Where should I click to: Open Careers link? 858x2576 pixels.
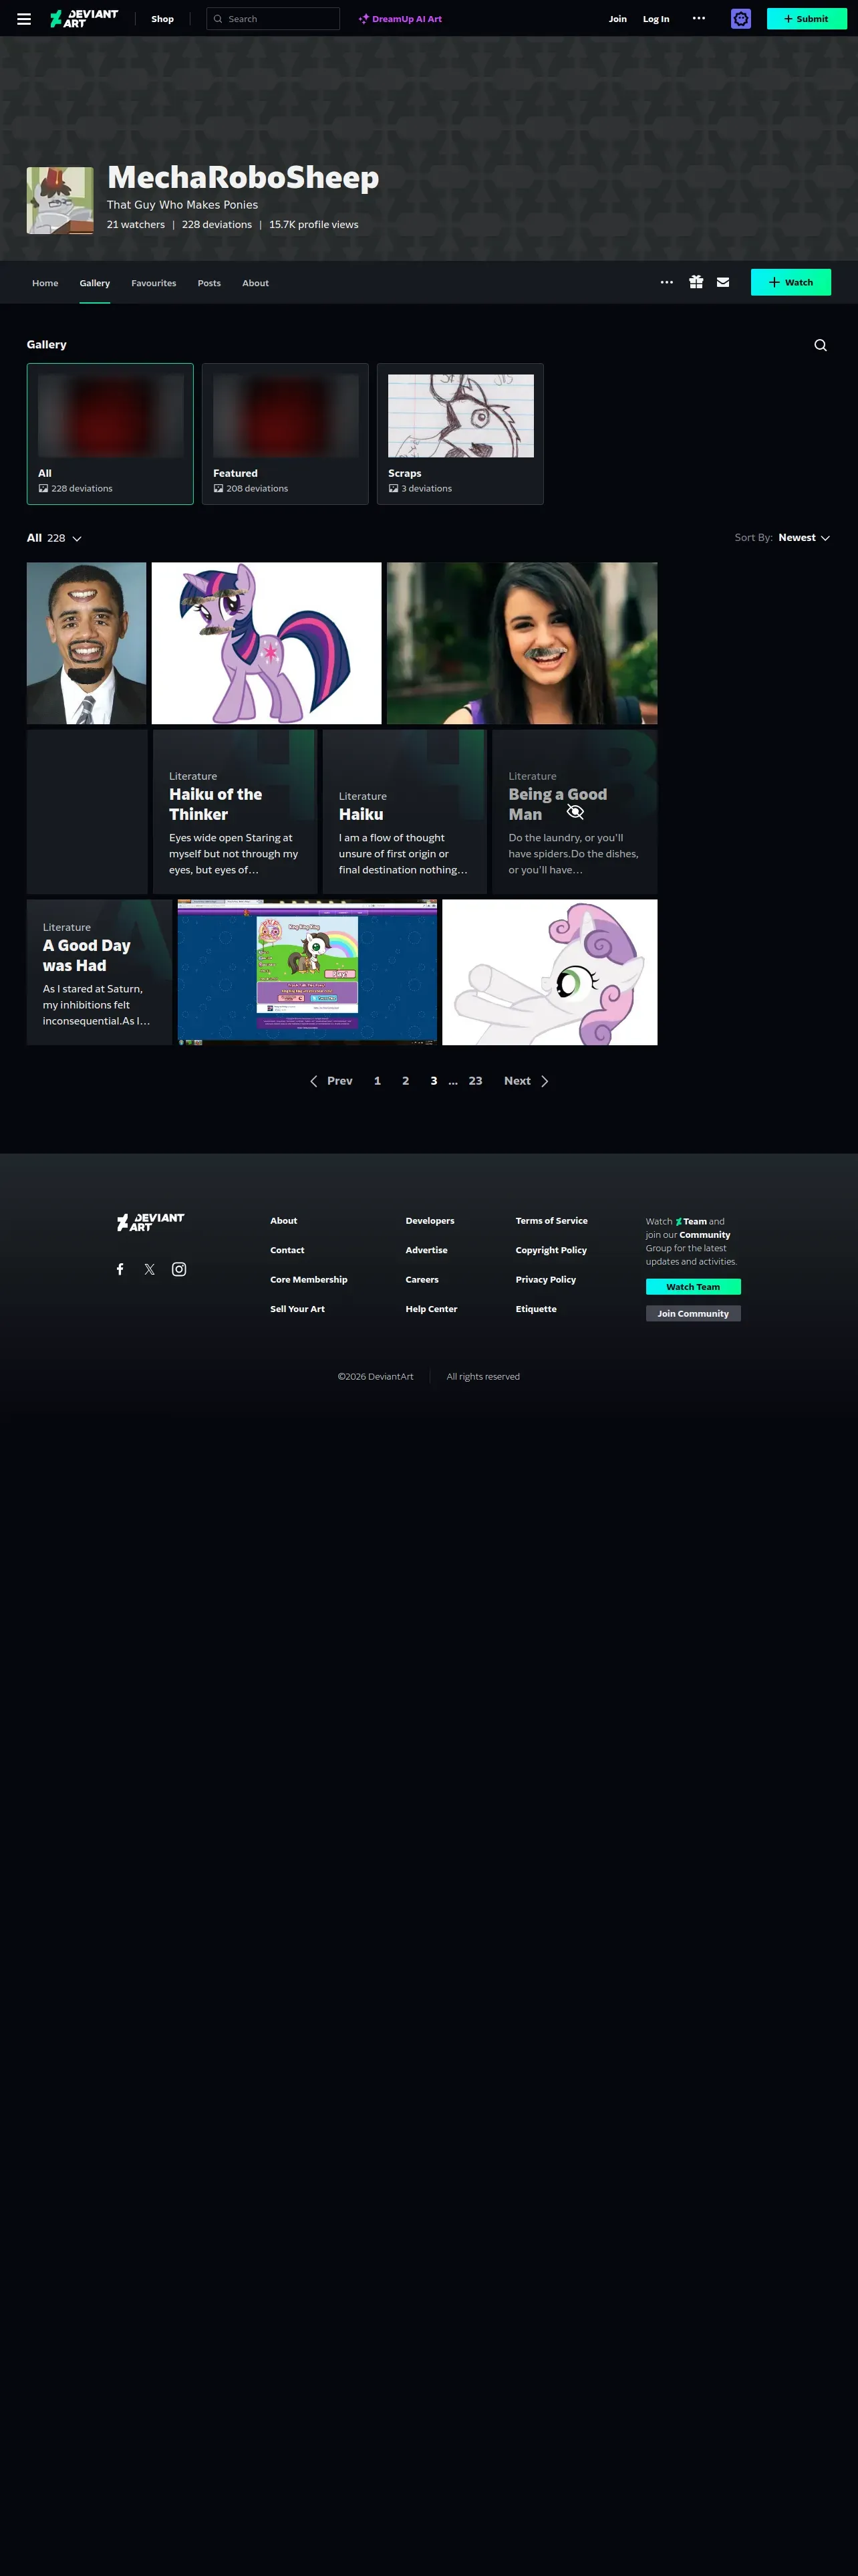point(422,1279)
